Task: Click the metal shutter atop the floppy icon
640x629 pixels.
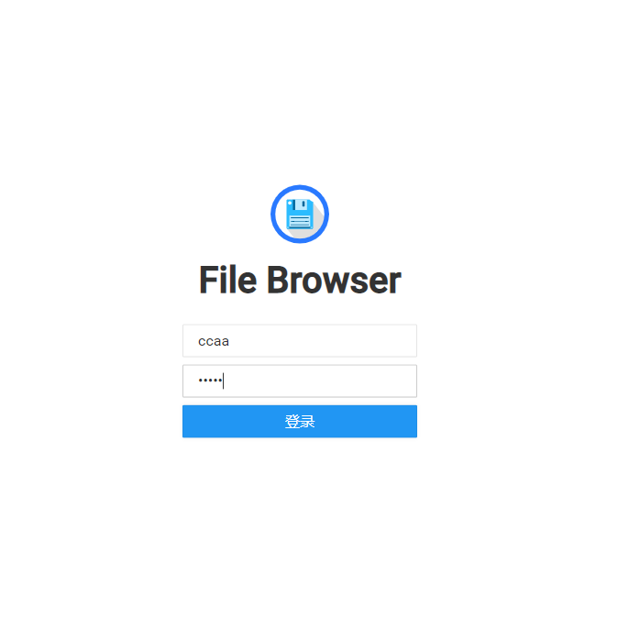Action: click(301, 204)
